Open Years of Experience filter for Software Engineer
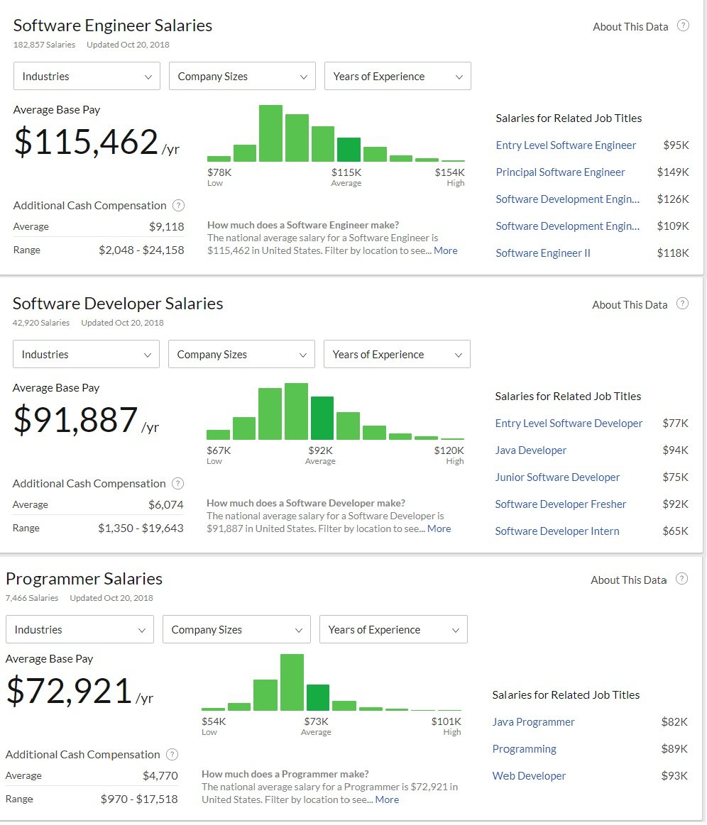 [397, 76]
